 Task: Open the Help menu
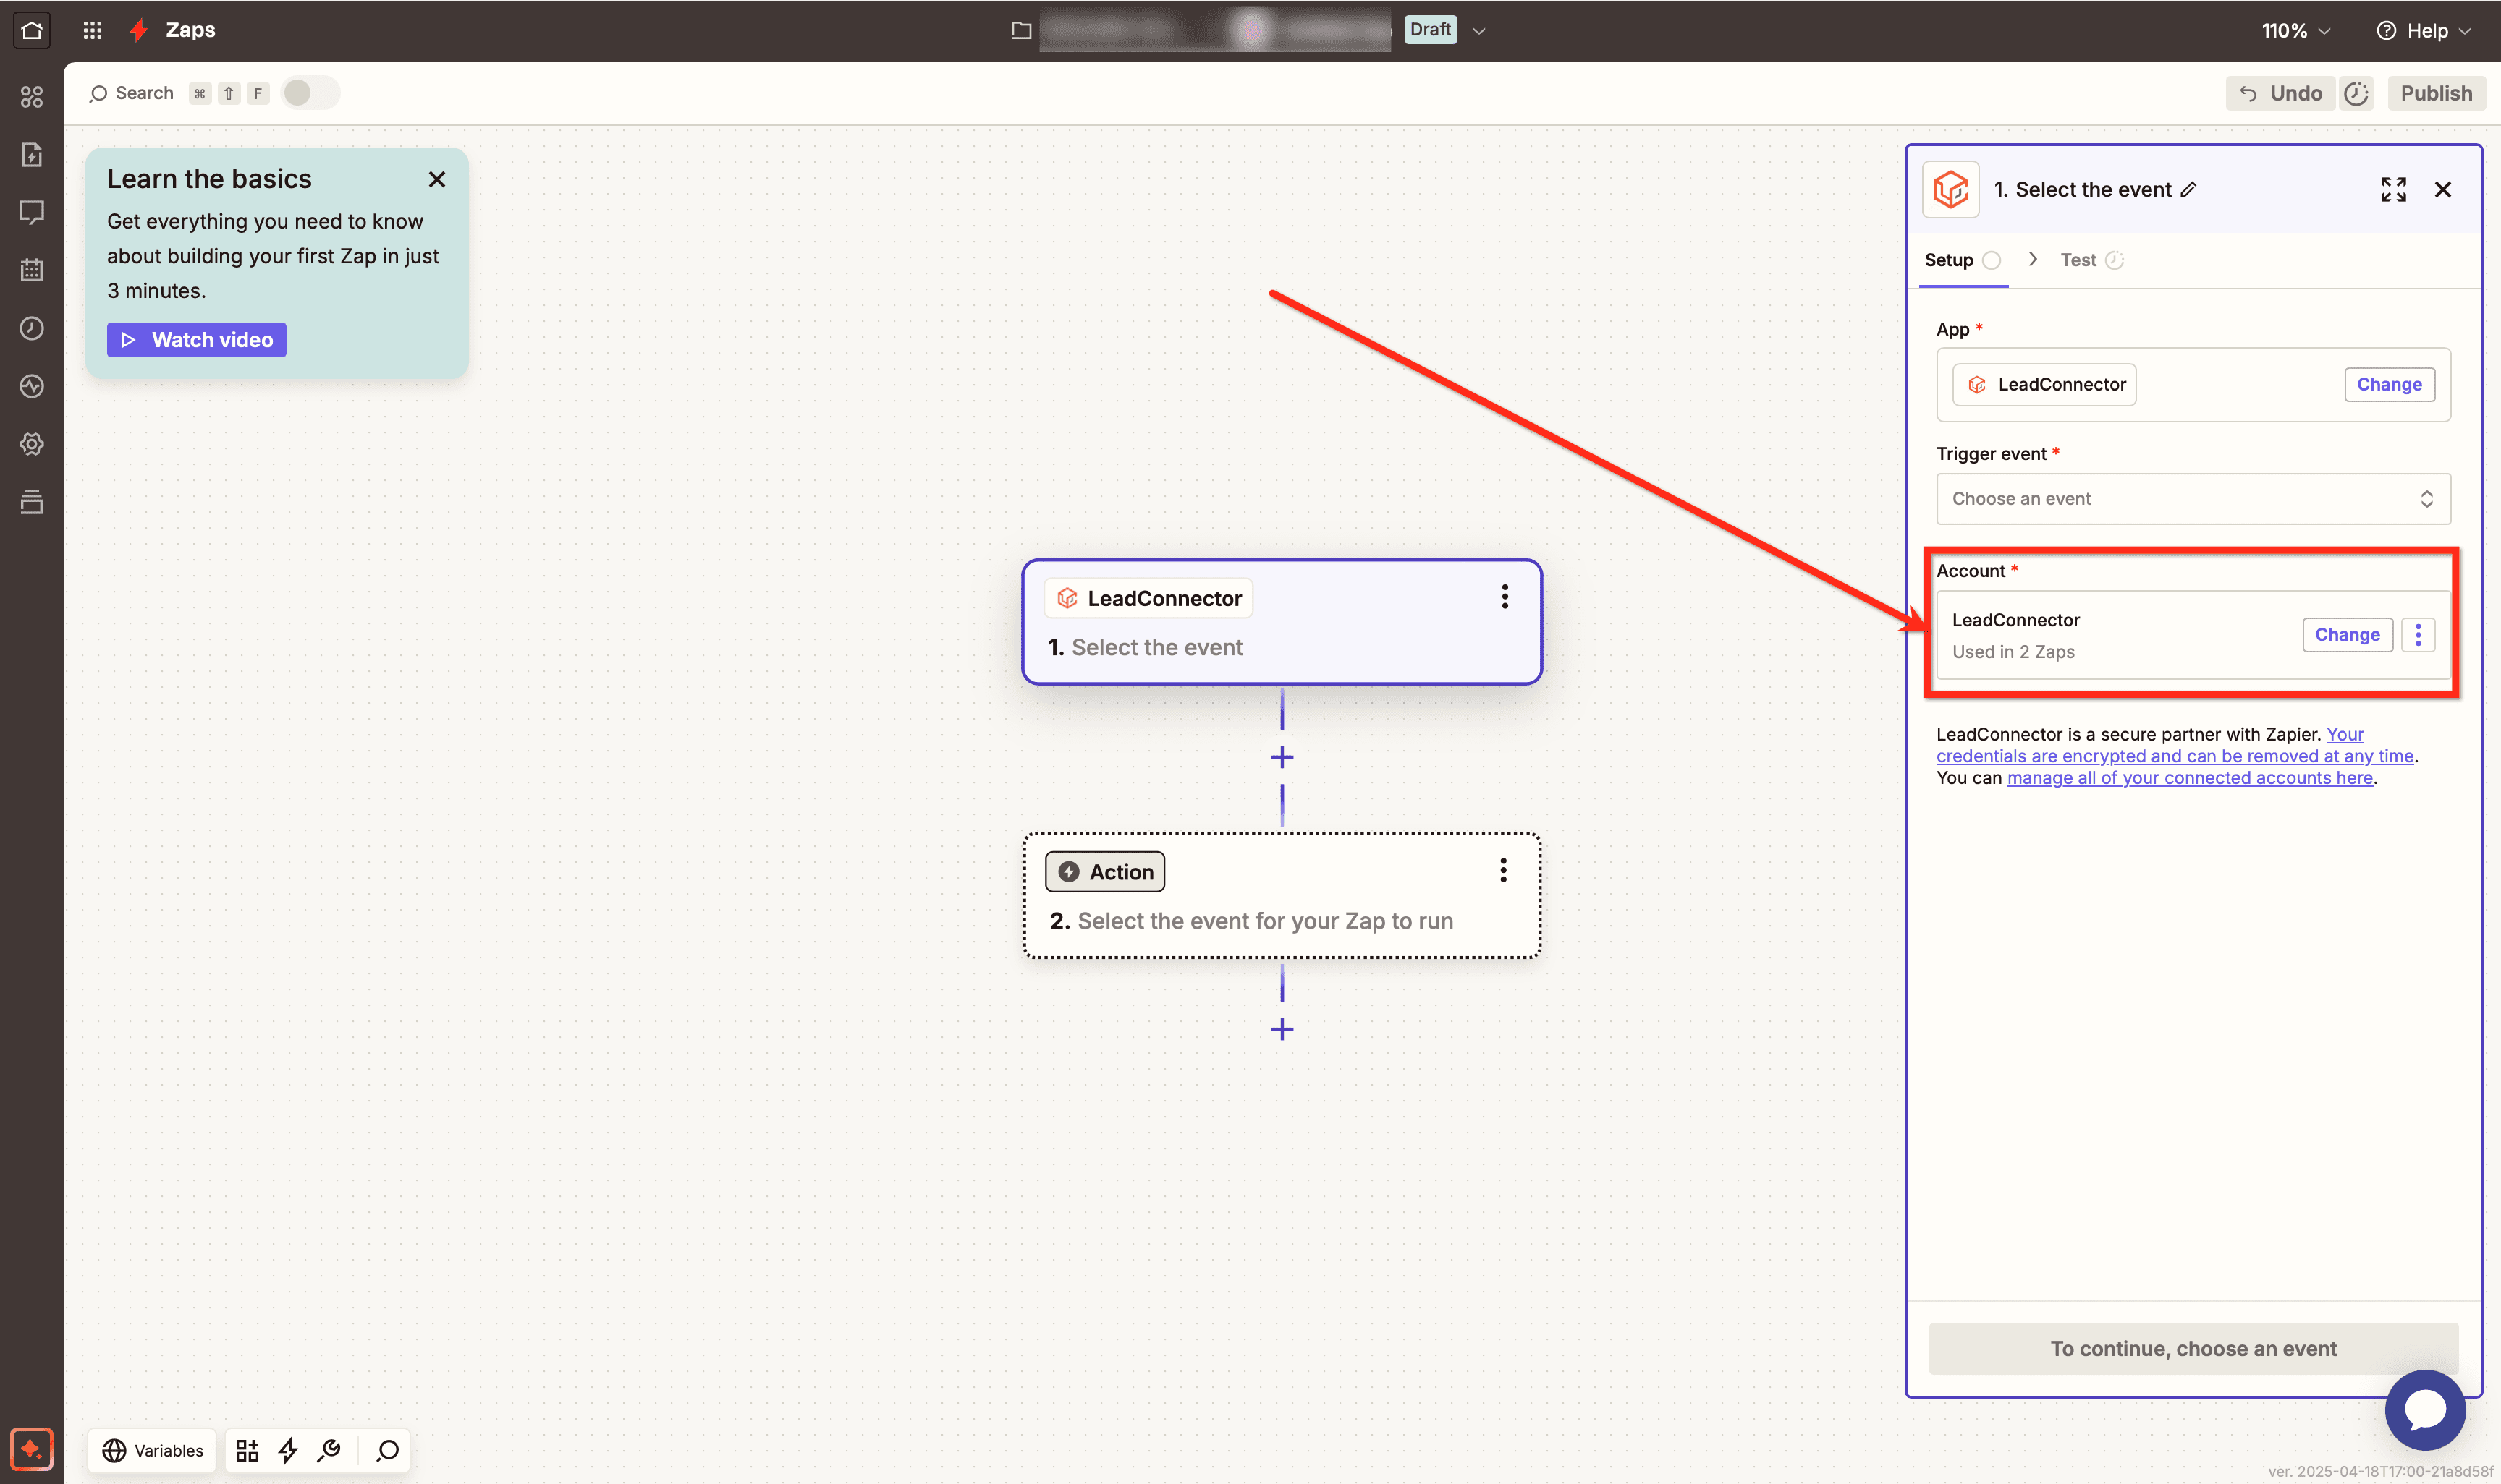pos(2423,31)
